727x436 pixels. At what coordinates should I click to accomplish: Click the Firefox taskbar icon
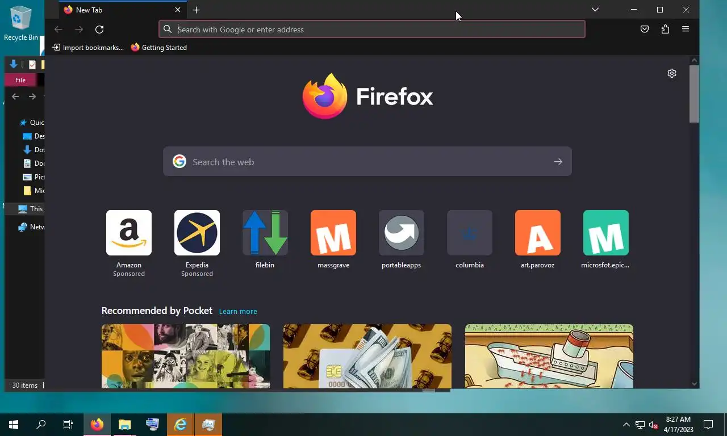tap(97, 425)
